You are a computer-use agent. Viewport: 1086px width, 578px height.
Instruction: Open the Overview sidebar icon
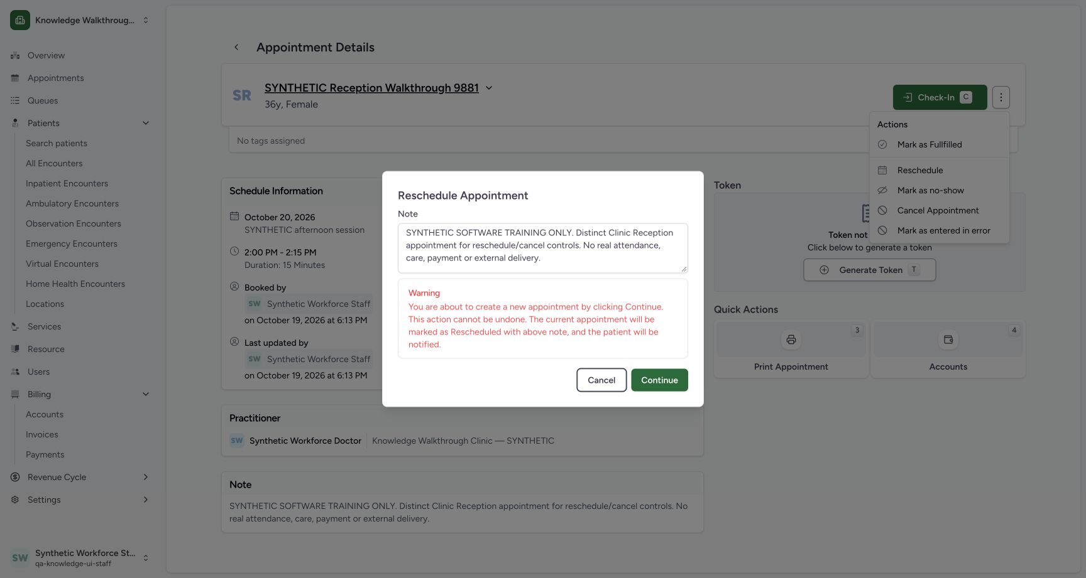pos(15,55)
